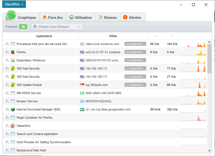The image size is (215, 156).
Task: Sort by the Applications column header
Action: [44, 36]
